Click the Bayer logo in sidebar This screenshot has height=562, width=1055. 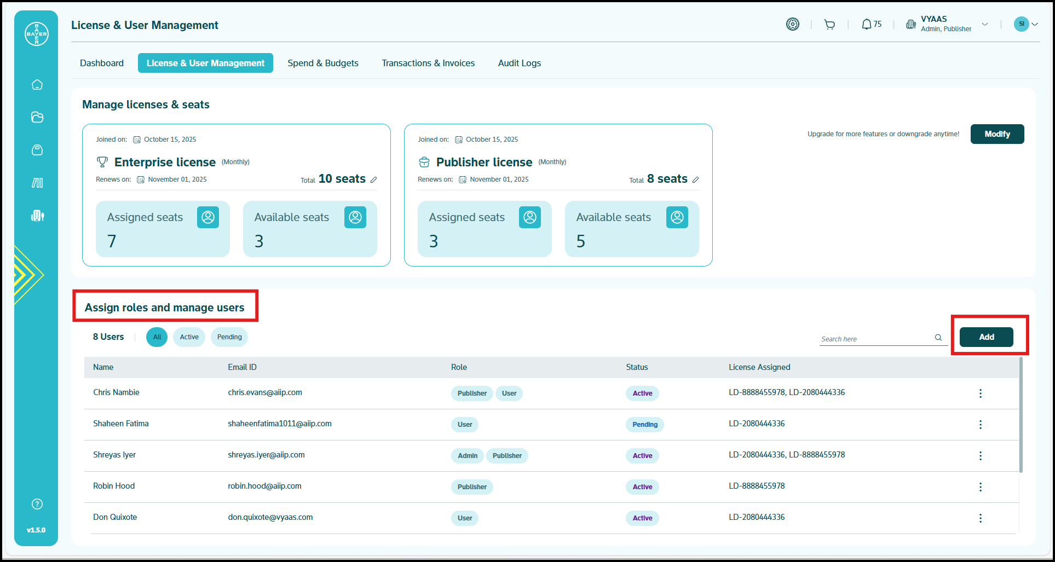click(37, 34)
